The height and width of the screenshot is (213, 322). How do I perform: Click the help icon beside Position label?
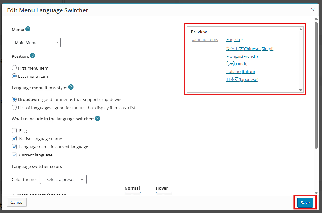(x=32, y=56)
